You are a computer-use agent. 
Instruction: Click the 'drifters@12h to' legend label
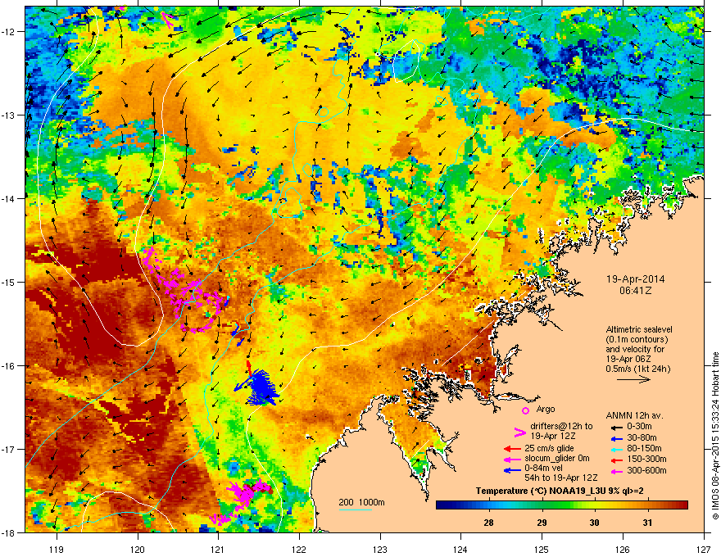click(x=561, y=427)
